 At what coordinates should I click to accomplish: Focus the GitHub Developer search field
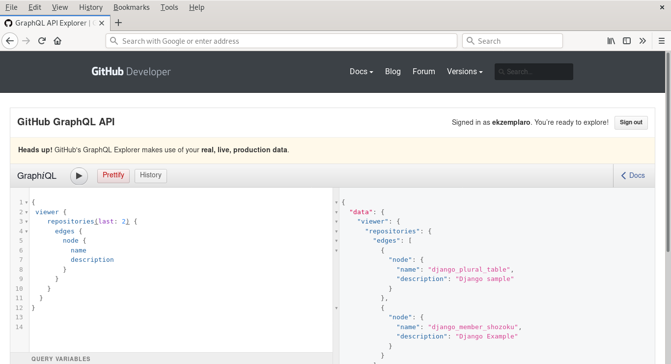534,72
